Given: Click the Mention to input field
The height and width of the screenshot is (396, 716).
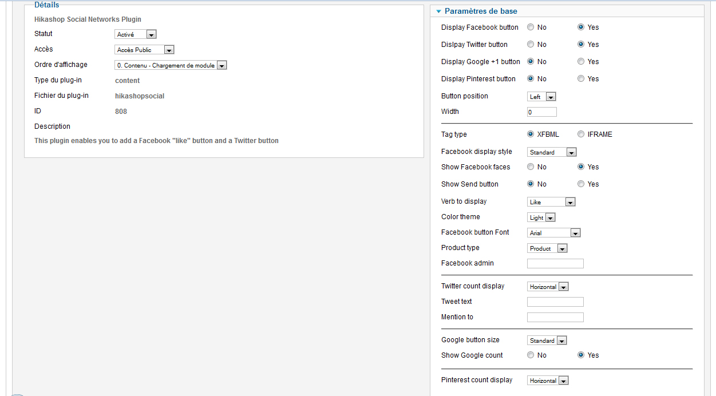Looking at the screenshot, I should click(x=555, y=318).
